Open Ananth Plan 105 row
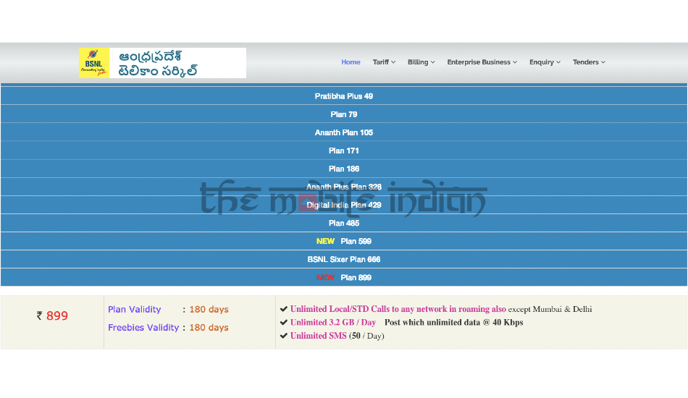Image resolution: width=688 pixels, height=398 pixels. 344,132
